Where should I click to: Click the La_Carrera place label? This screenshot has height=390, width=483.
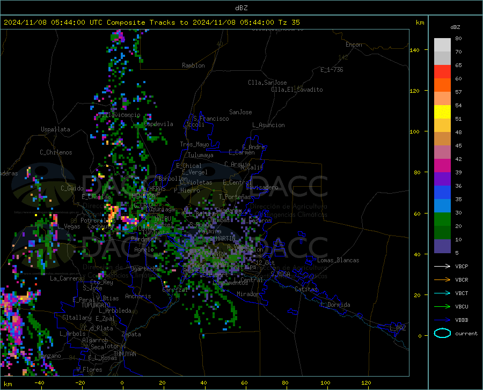(x=66, y=278)
